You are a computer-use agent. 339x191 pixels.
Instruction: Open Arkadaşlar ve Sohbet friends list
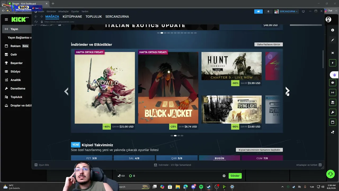(x=309, y=165)
